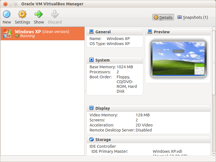Open the Display section header link
The width and height of the screenshot is (216, 162).
click(102, 108)
